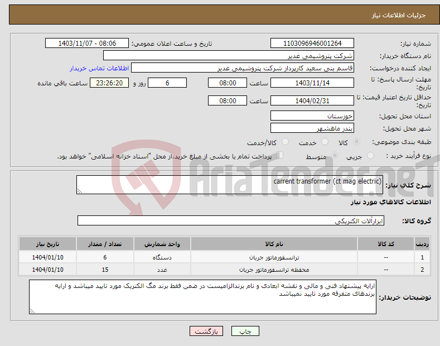The image size is (440, 346).
Task: Click the resize handle of buyer notes textarea
Action: click(x=32, y=311)
